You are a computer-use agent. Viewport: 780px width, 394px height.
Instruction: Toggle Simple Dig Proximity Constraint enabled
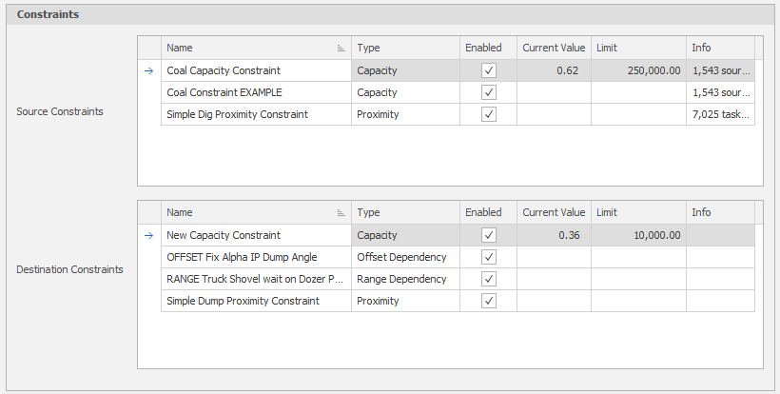[x=489, y=114]
